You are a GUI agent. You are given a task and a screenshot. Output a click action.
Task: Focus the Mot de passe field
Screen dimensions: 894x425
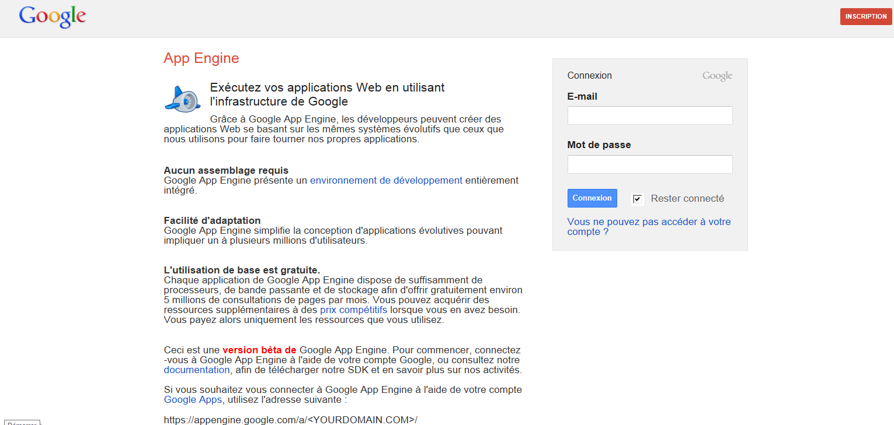[x=650, y=164]
